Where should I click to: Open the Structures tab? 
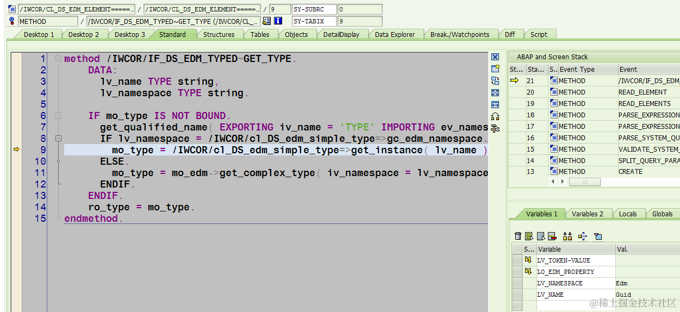[219, 34]
